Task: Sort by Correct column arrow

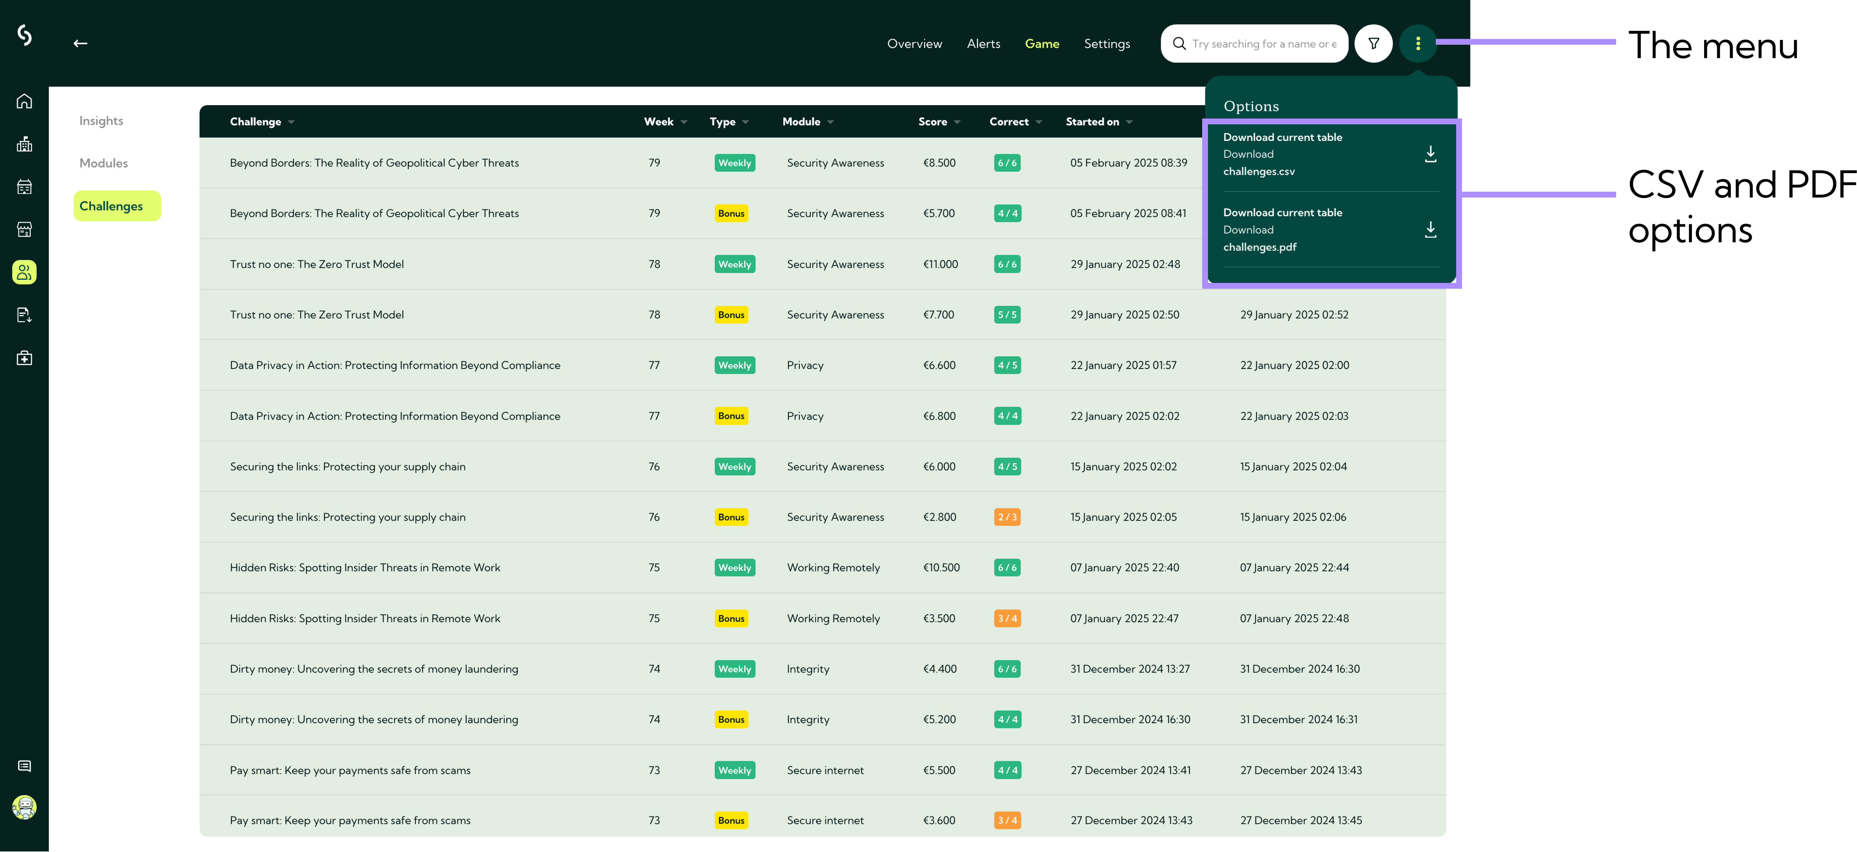Action: [1039, 122]
